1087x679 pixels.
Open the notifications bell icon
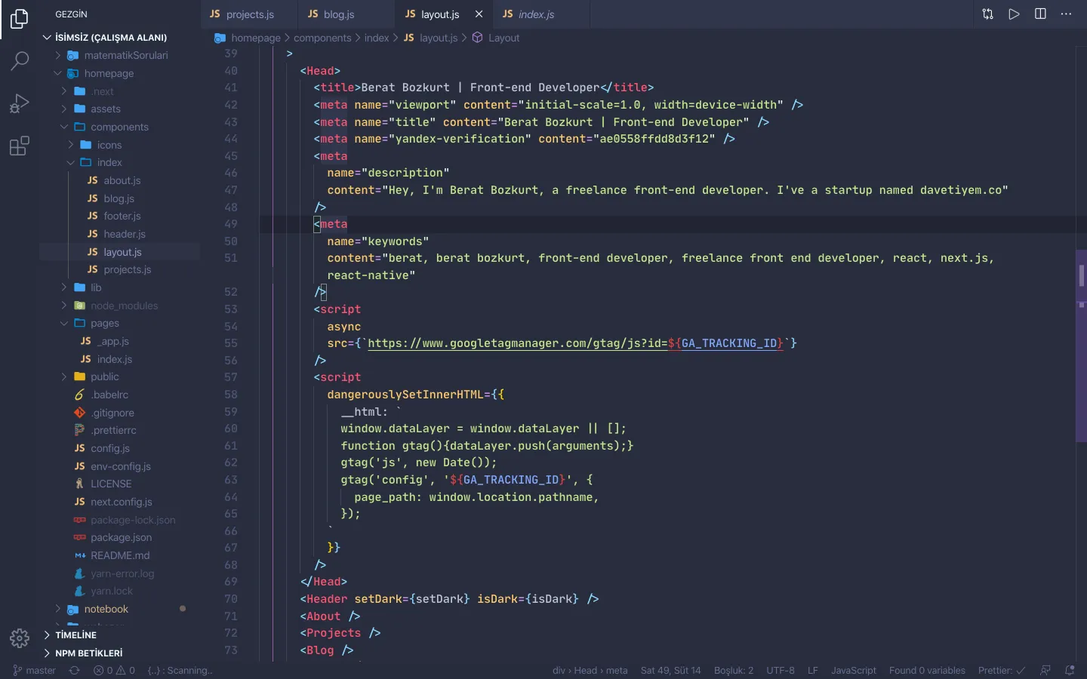click(x=1070, y=670)
